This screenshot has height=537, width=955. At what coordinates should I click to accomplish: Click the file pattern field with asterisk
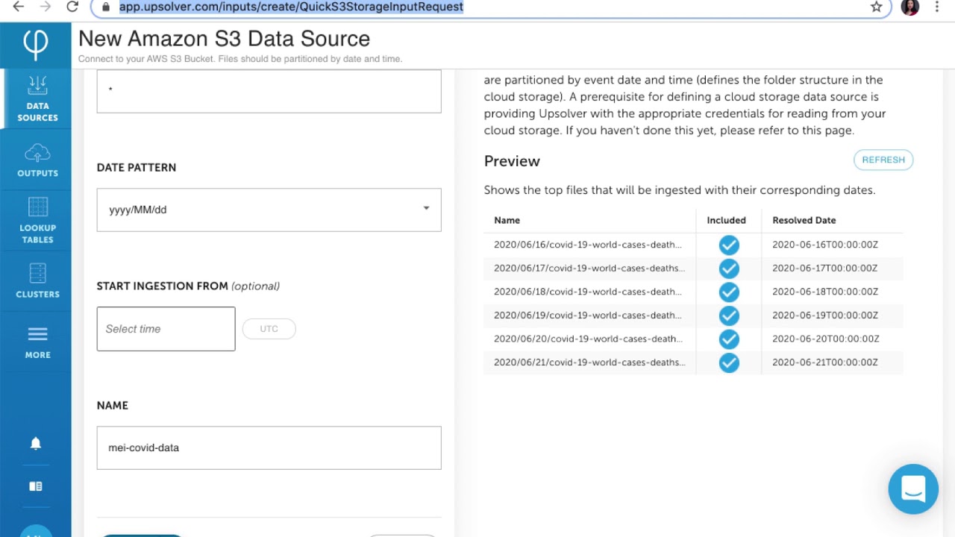click(269, 91)
